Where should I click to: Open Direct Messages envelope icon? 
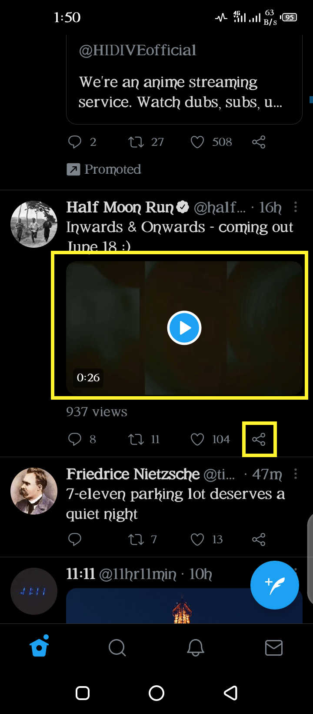273,647
